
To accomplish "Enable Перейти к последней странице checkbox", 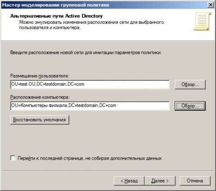I will point(13,158).
